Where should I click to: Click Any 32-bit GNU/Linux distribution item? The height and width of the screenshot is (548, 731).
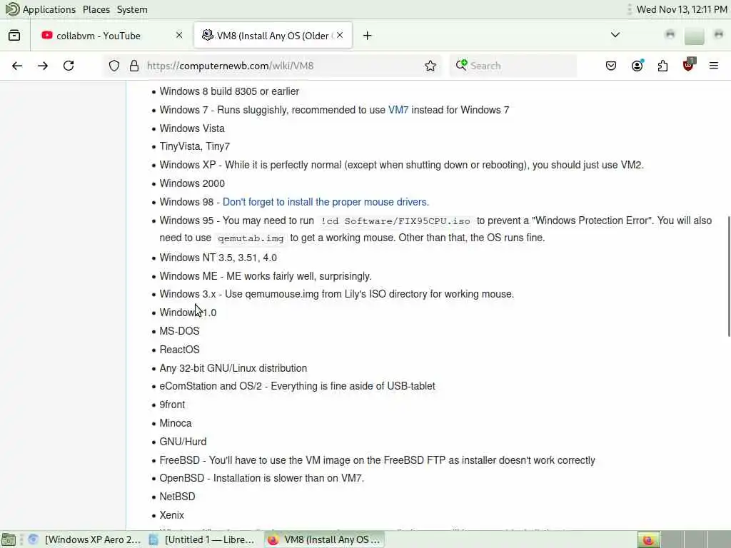(233, 368)
